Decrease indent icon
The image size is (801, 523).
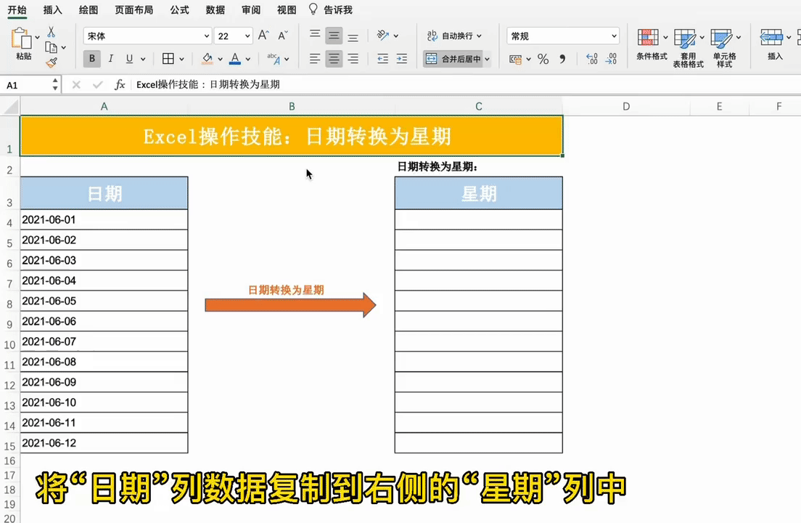pyautogui.click(x=382, y=59)
